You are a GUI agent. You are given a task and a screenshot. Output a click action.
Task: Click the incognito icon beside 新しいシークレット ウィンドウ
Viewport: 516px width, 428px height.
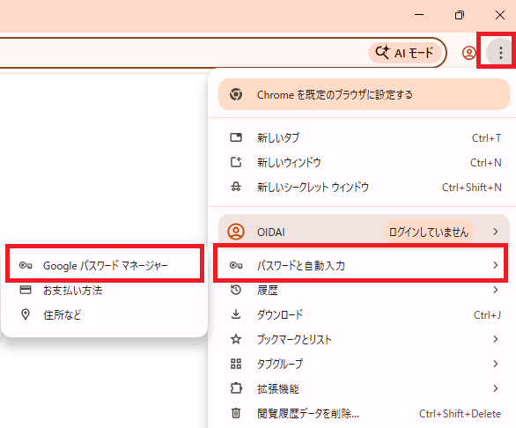pyautogui.click(x=236, y=187)
